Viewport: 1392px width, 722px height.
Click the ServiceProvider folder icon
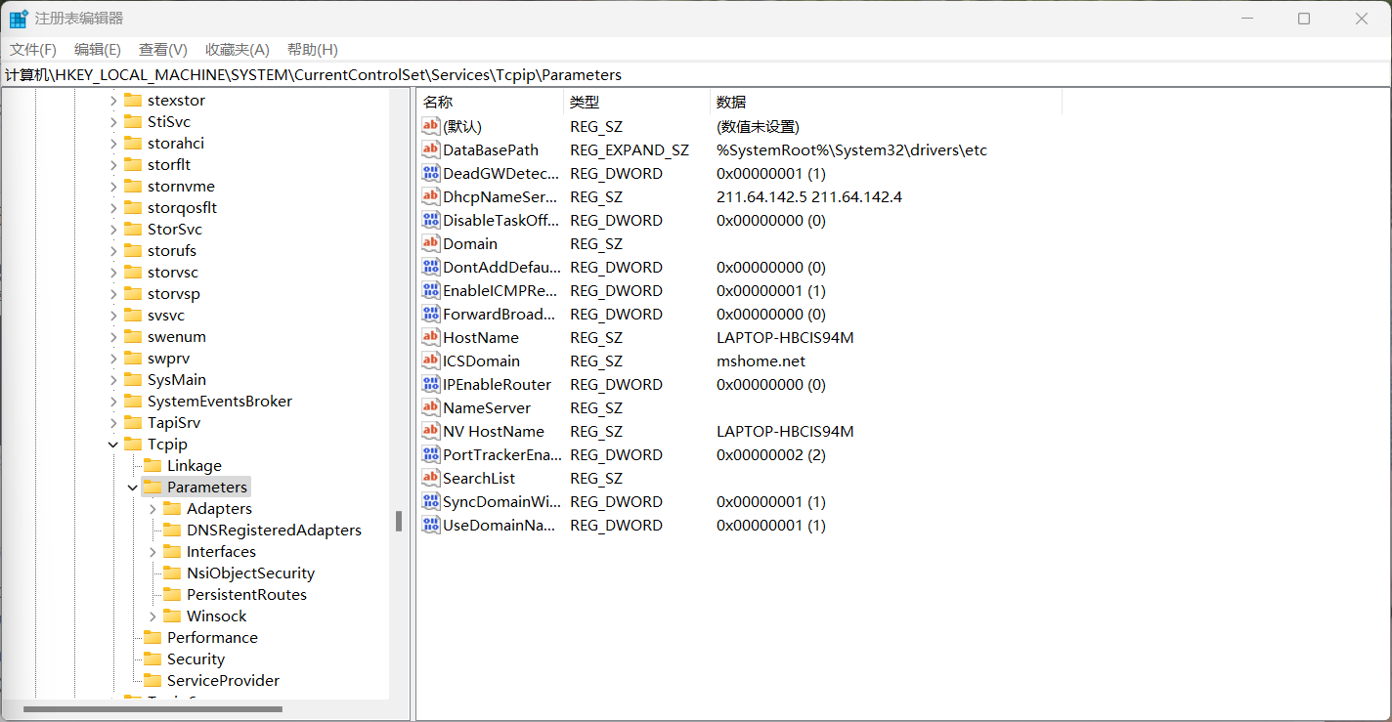(x=152, y=680)
